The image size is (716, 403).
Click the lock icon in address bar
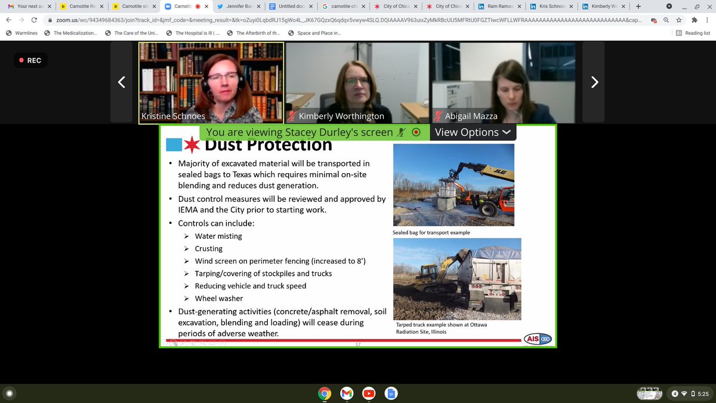[51, 20]
